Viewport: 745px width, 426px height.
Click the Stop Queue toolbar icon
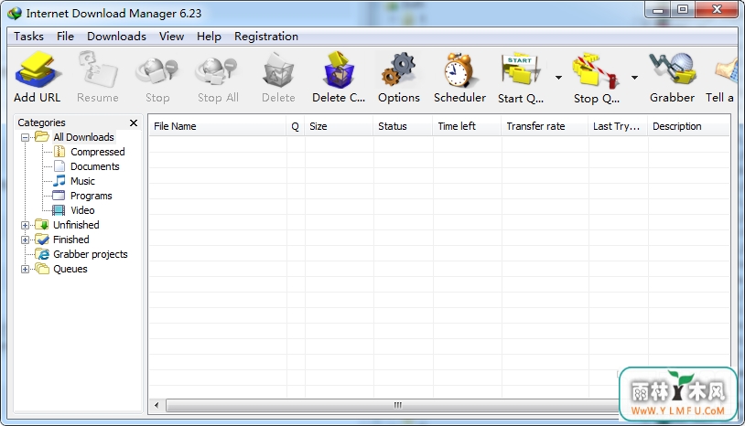(596, 71)
